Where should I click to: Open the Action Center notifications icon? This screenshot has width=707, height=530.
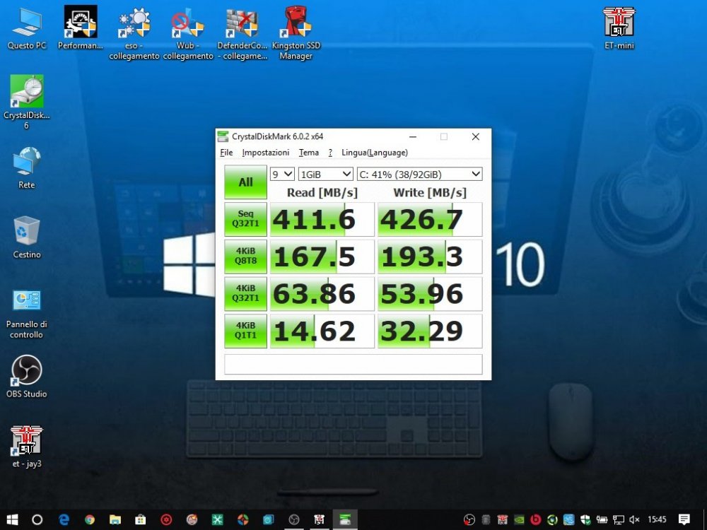[x=684, y=519]
